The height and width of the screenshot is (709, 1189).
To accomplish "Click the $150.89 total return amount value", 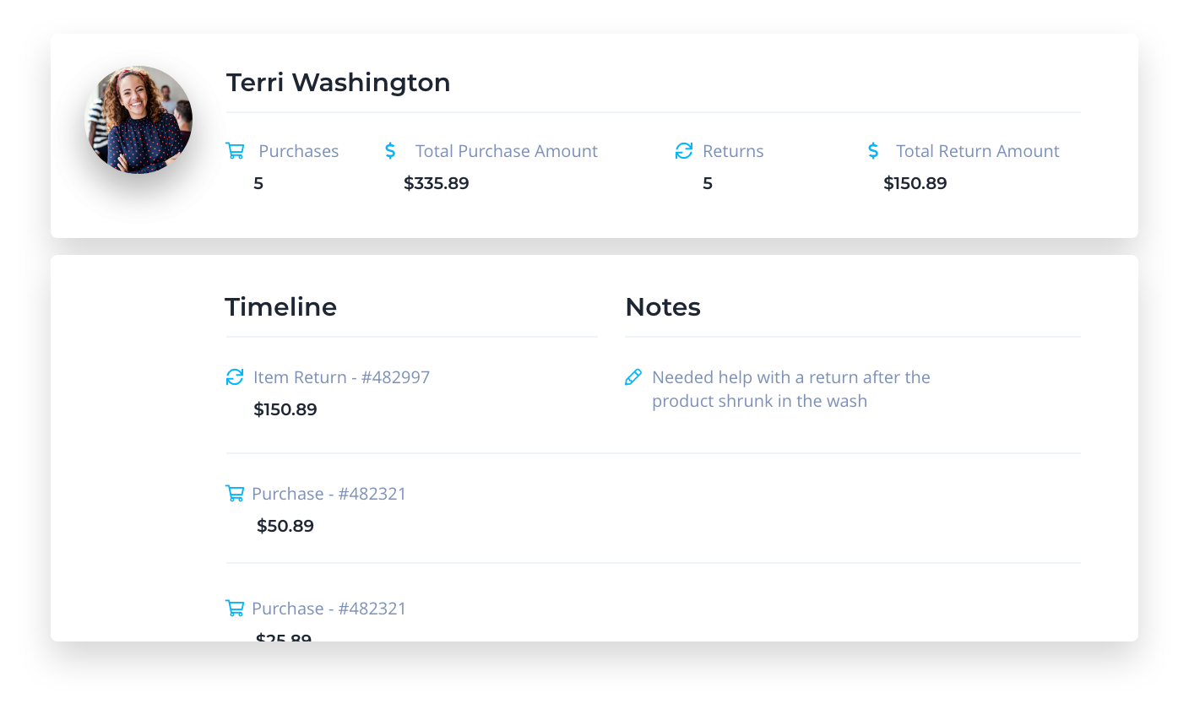I will click(915, 183).
